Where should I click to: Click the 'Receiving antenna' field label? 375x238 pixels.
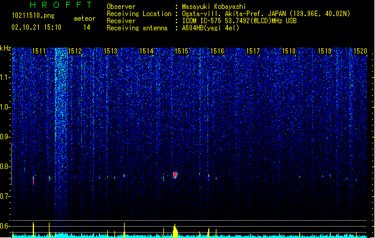pos(137,28)
